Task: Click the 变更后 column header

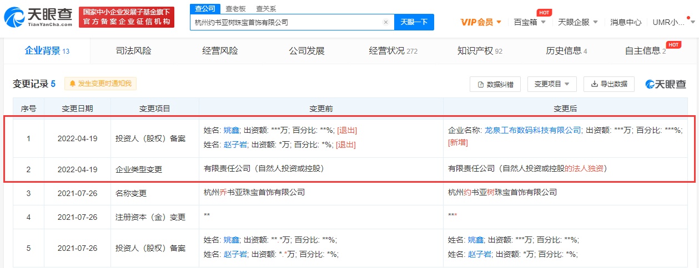Action: tap(565, 109)
